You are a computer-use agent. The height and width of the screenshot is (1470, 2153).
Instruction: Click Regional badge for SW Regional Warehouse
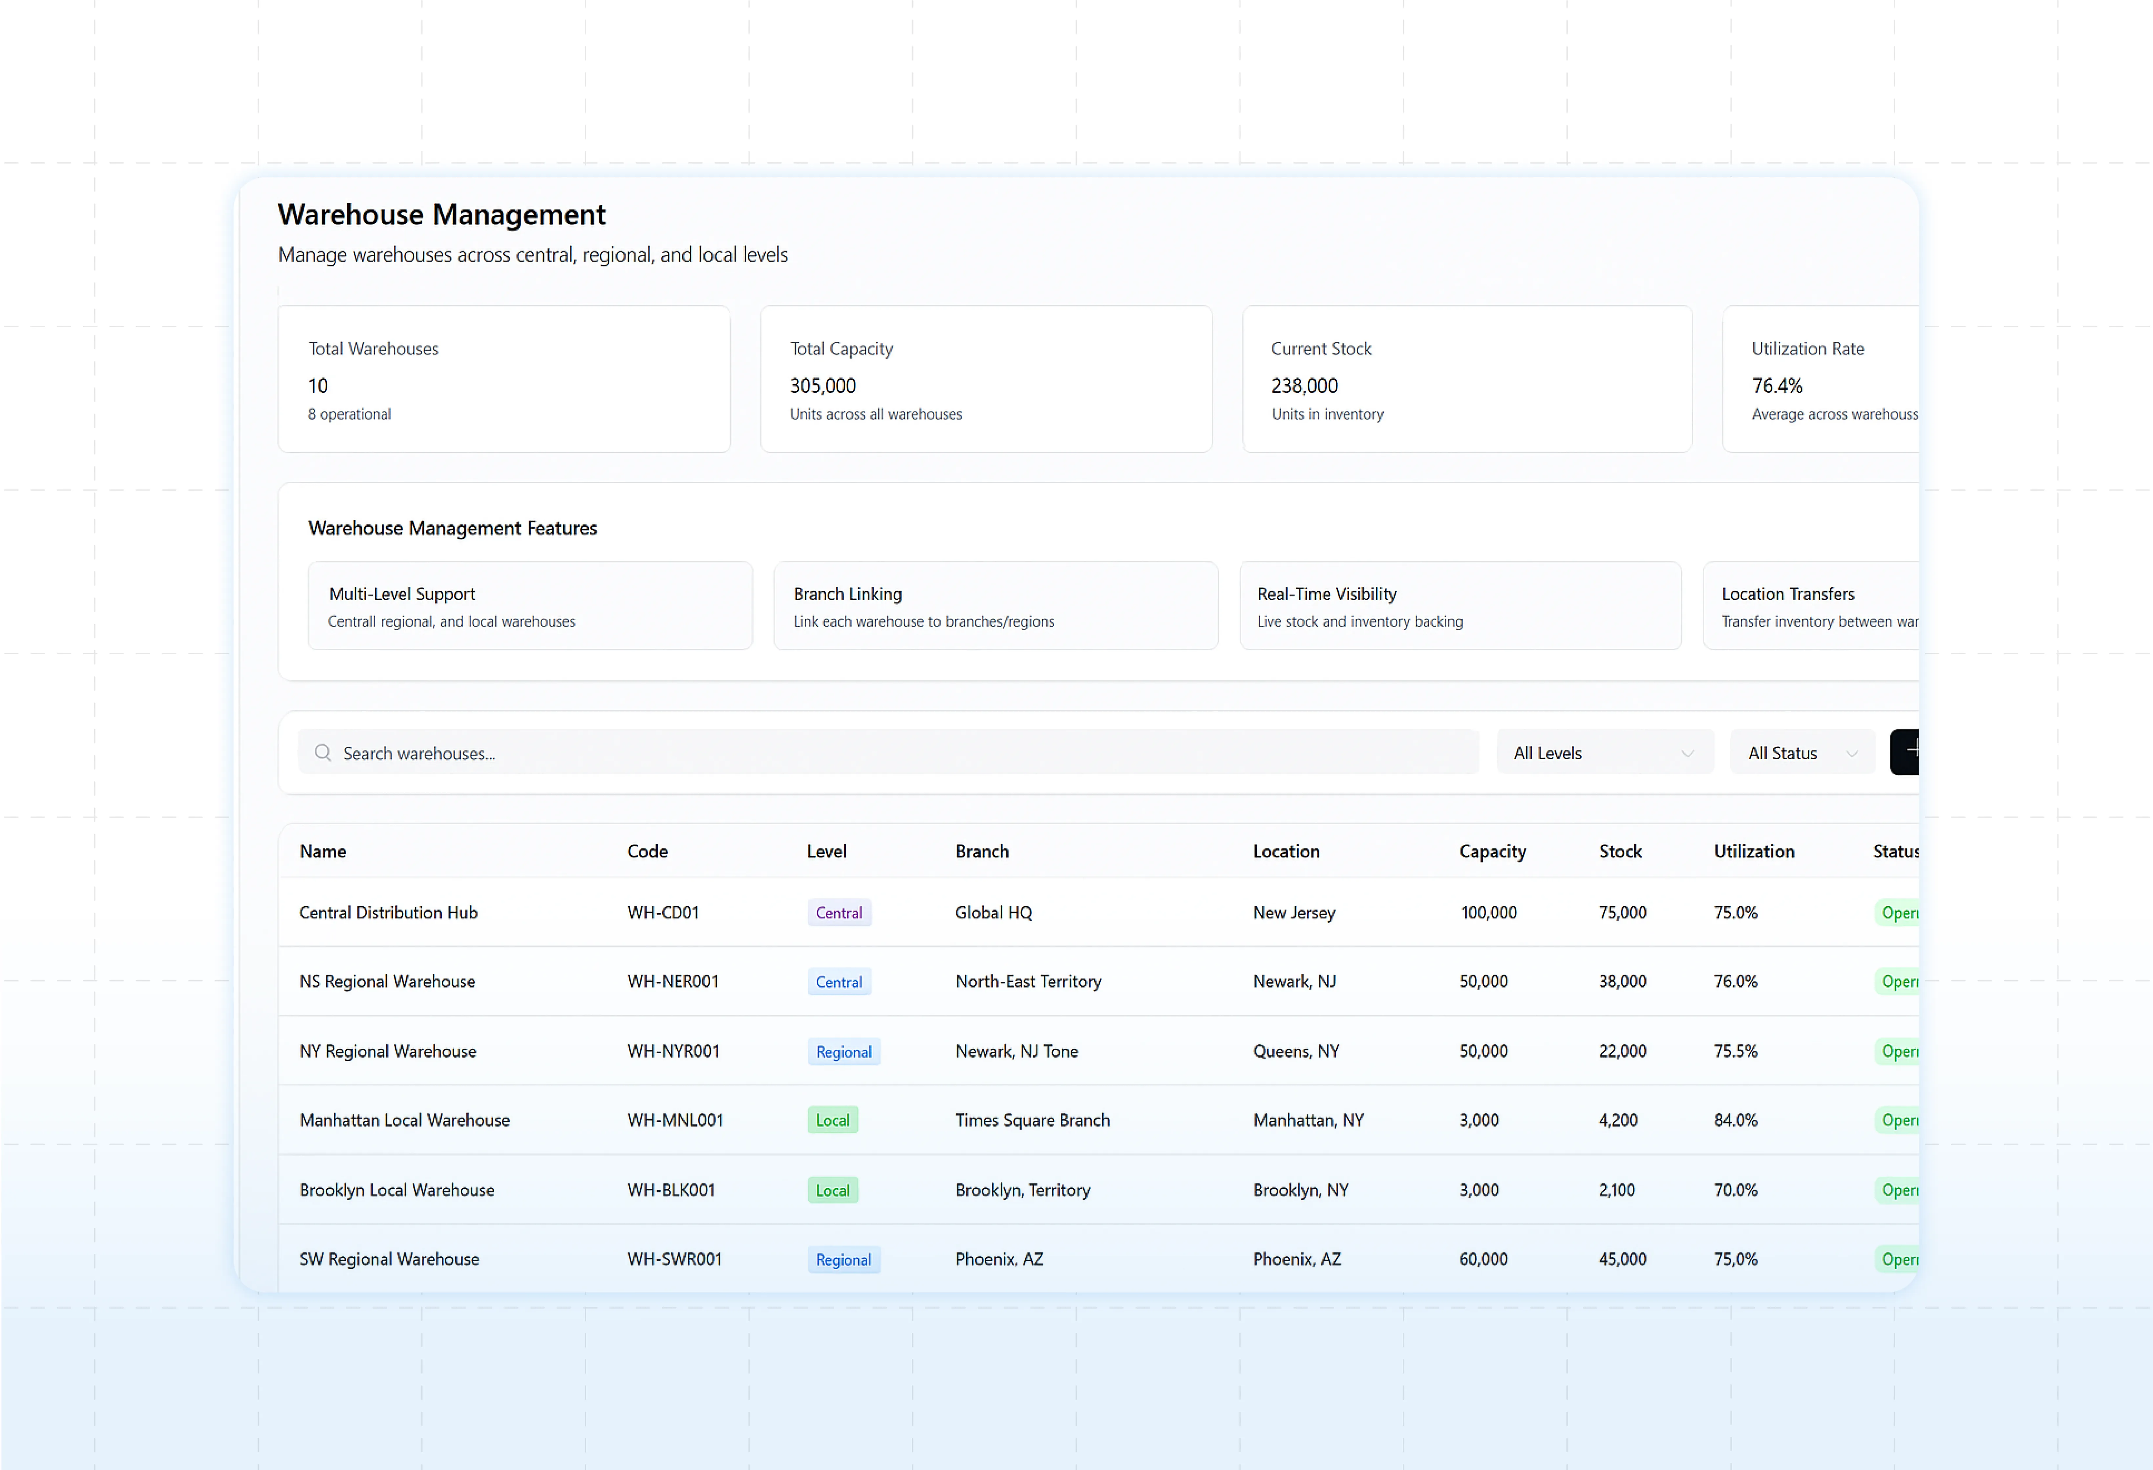coord(843,1260)
